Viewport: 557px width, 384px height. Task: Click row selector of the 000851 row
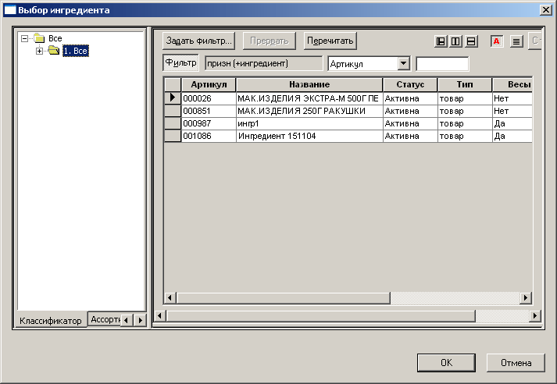point(173,111)
